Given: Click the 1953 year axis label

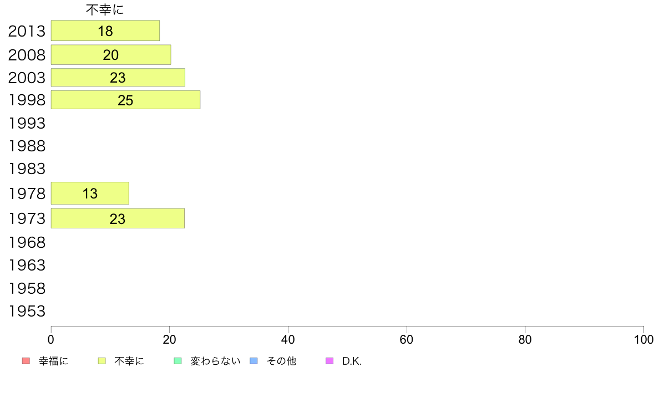Looking at the screenshot, I should click(27, 312).
